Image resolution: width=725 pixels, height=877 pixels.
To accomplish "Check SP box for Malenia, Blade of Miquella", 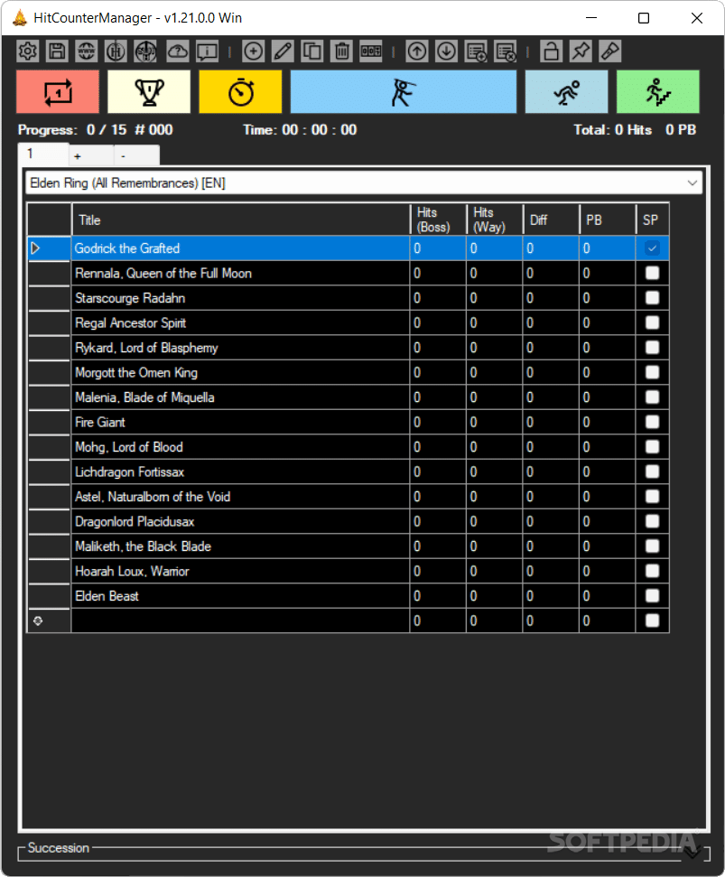I will coord(652,397).
